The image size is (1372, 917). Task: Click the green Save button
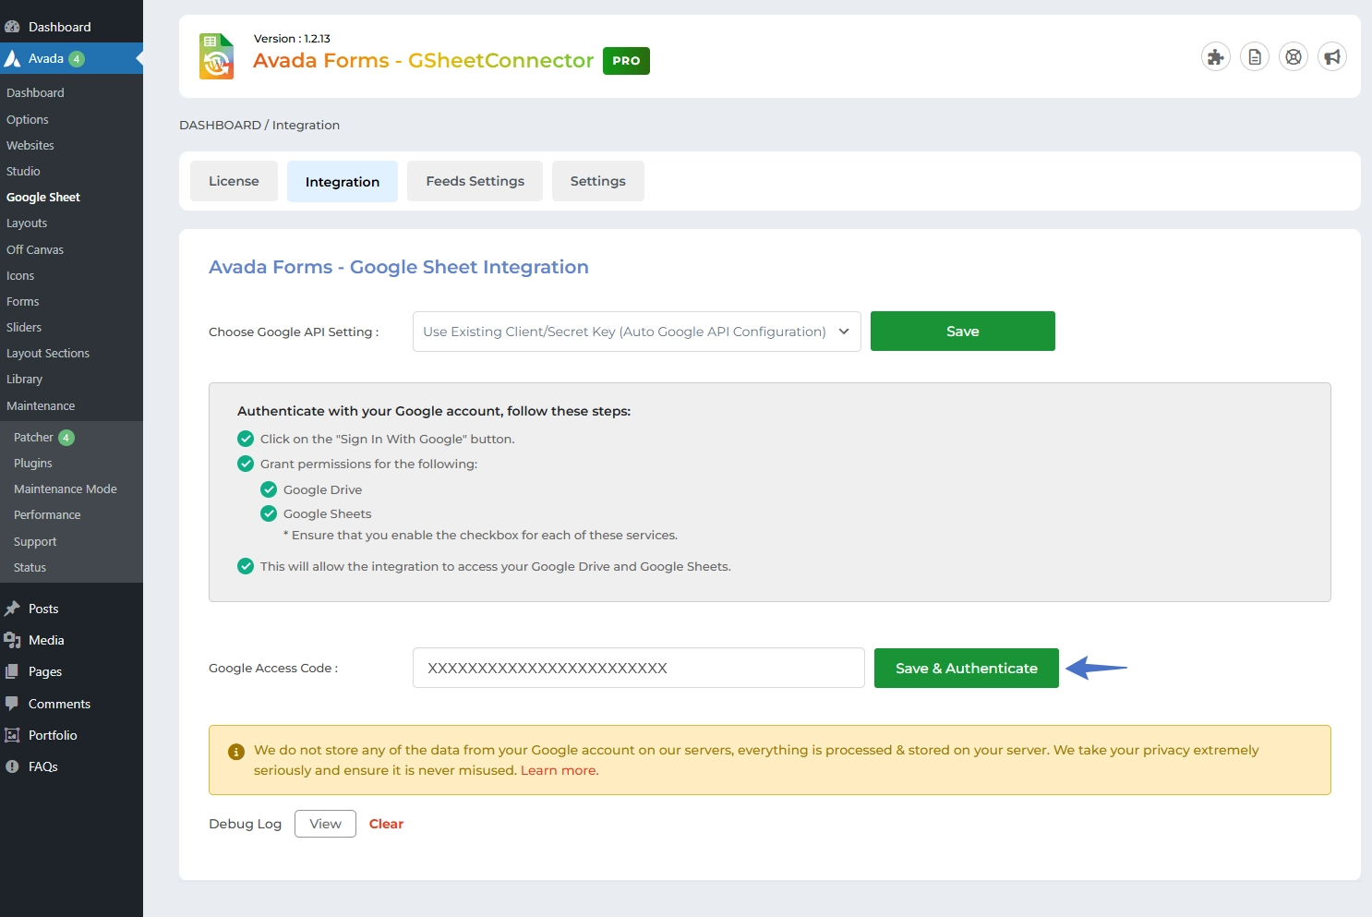click(x=962, y=332)
